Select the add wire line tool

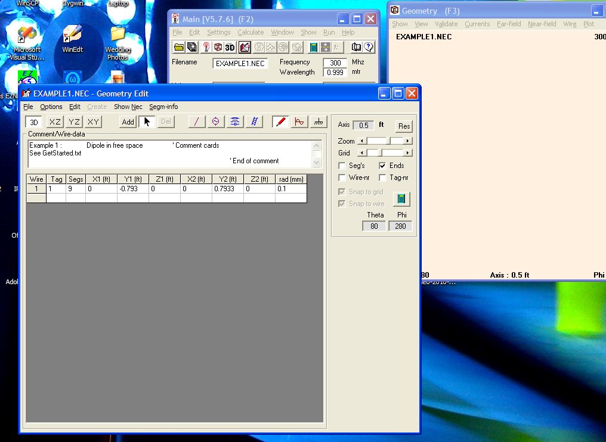tap(197, 122)
